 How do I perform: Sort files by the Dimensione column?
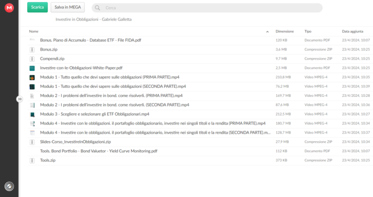285,31
